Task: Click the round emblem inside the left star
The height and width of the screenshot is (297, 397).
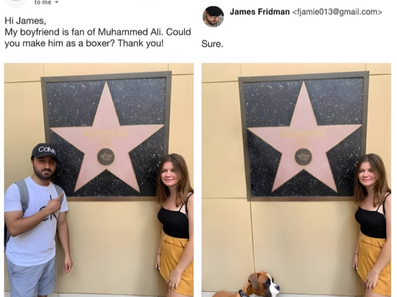Action: click(x=106, y=157)
